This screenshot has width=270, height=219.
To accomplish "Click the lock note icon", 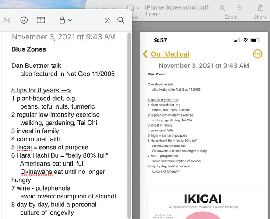I will tap(62, 20).
